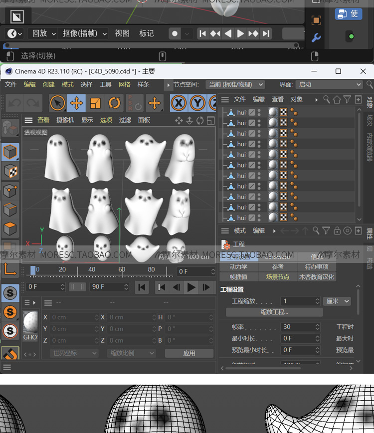
Task: Step to next frame in main timeline
Action: click(206, 287)
